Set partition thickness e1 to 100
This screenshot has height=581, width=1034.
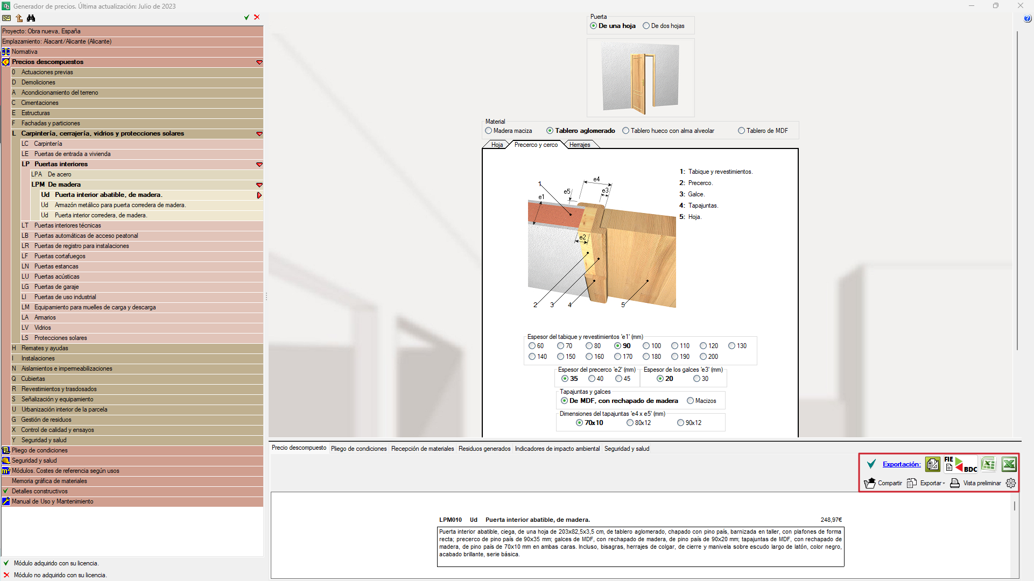(646, 346)
